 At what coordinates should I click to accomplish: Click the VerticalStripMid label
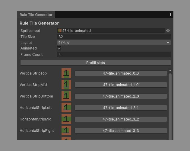pyautogui.click(x=33, y=85)
